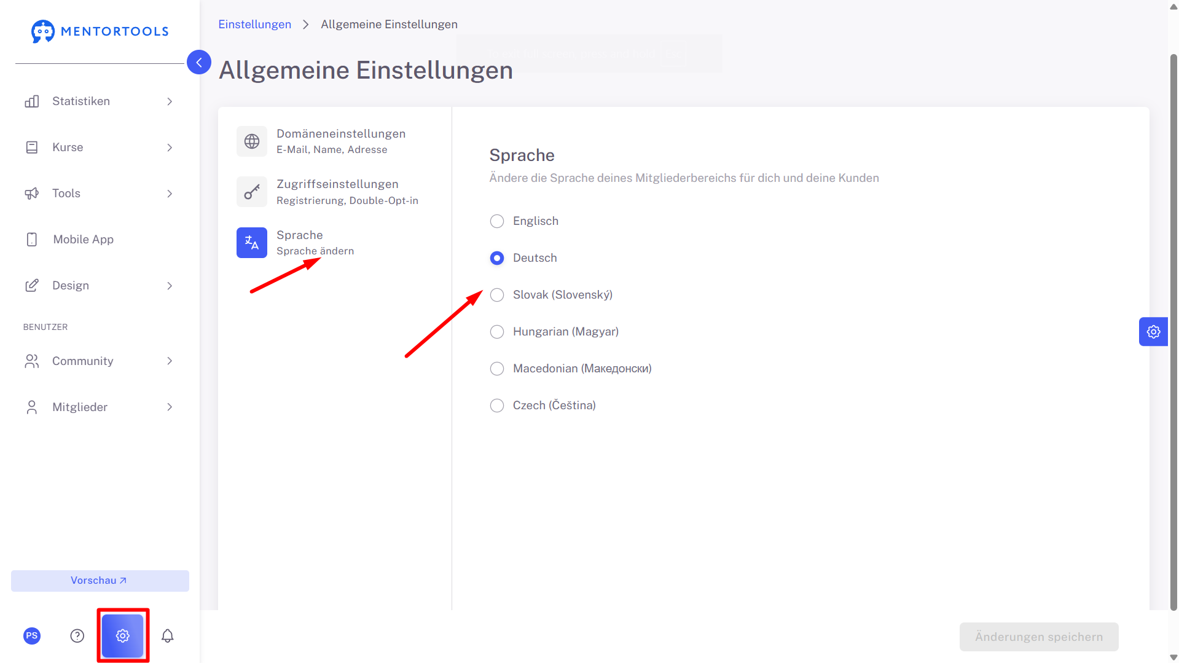Open the notifications bell
Screen dimensions: 1179x663
(x=167, y=636)
